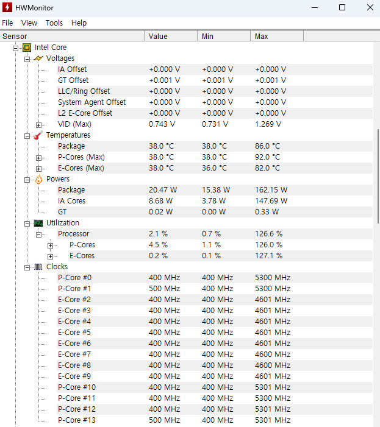The height and width of the screenshot is (427, 380).
Task: Click the Voltages lightning icon
Action: tap(38, 58)
